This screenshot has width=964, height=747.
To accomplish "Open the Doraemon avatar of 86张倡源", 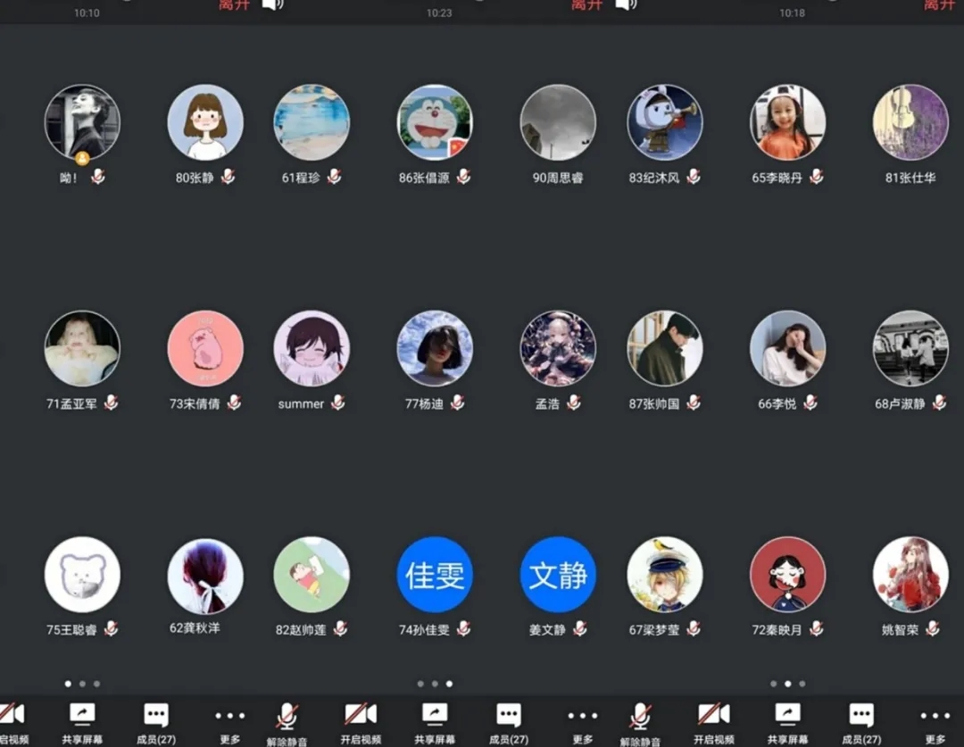I will (x=435, y=122).
